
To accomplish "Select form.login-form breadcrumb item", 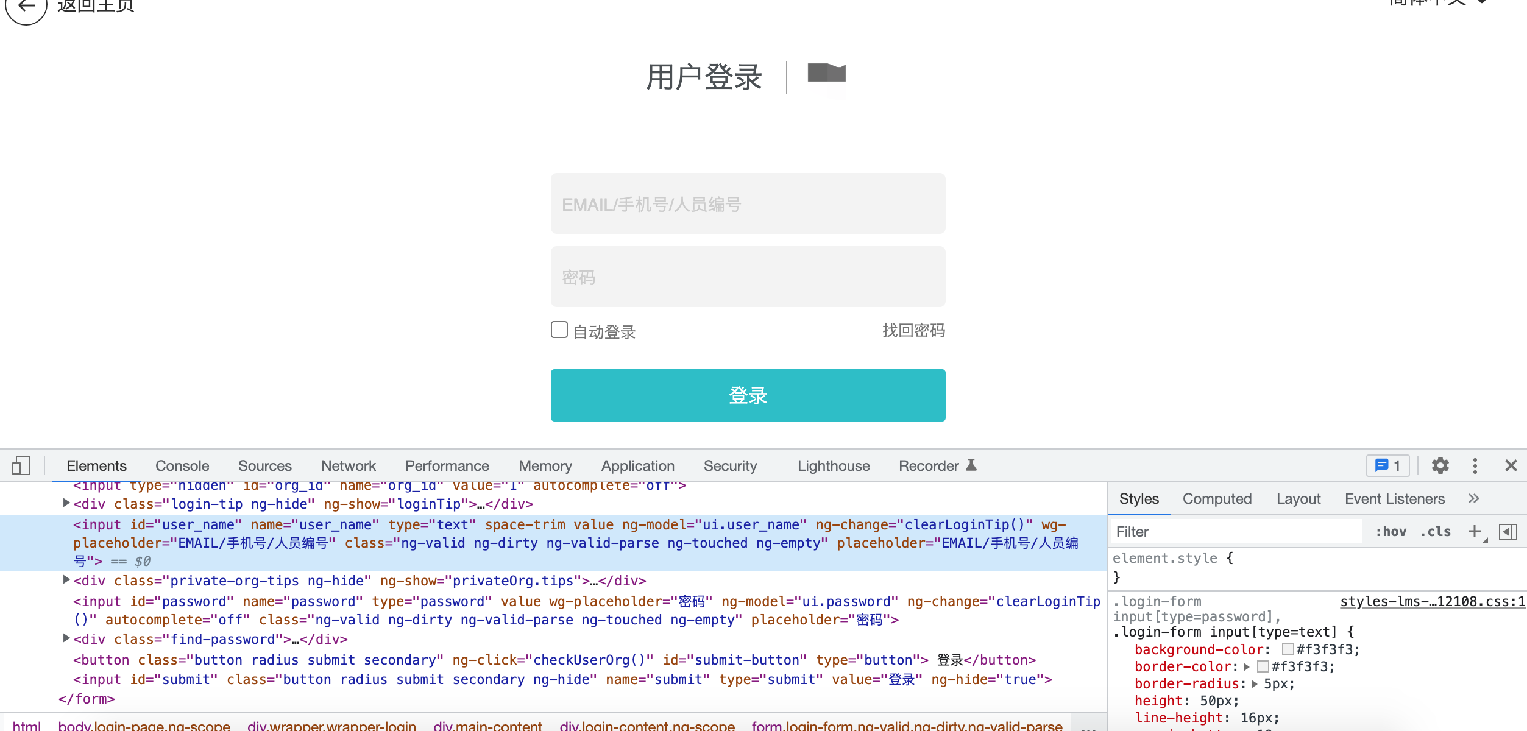I will pyautogui.click(x=907, y=725).
